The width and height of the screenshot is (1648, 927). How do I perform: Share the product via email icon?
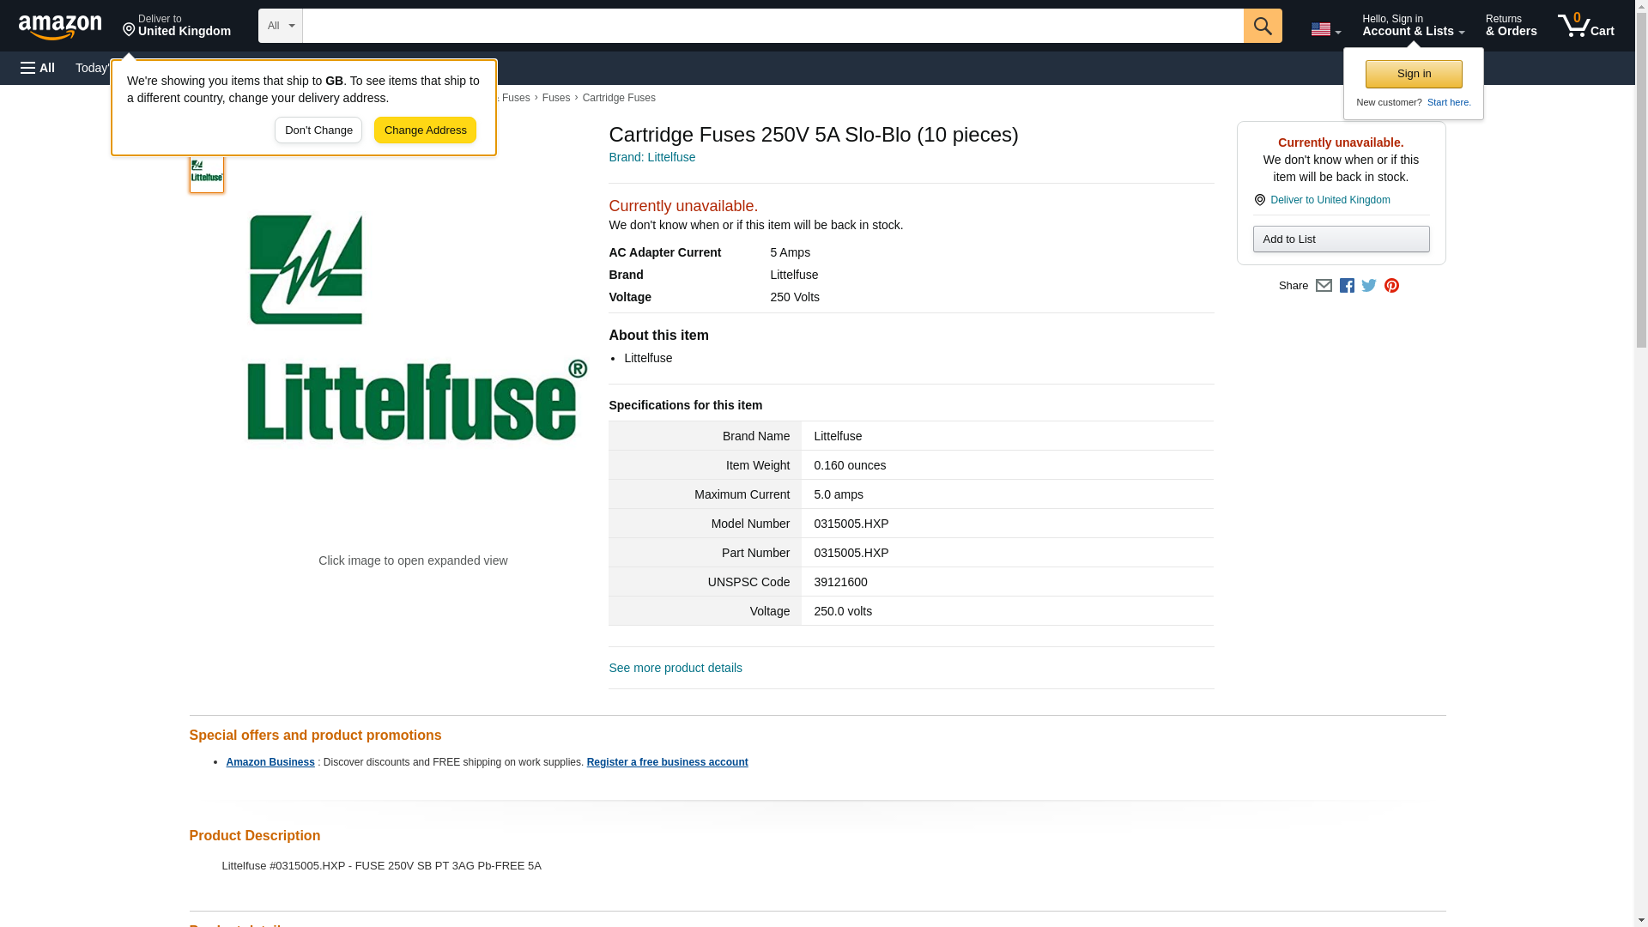(x=1324, y=286)
